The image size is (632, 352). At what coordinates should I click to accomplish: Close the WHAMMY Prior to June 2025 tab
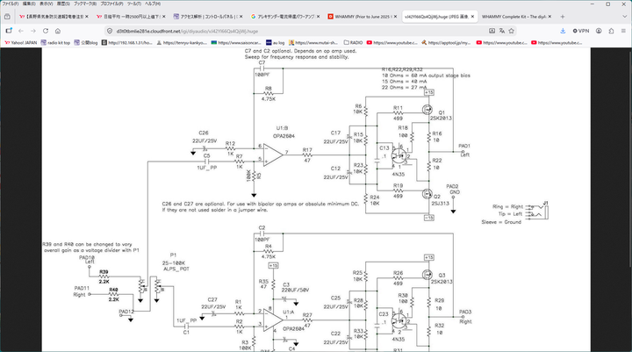tap(395, 17)
